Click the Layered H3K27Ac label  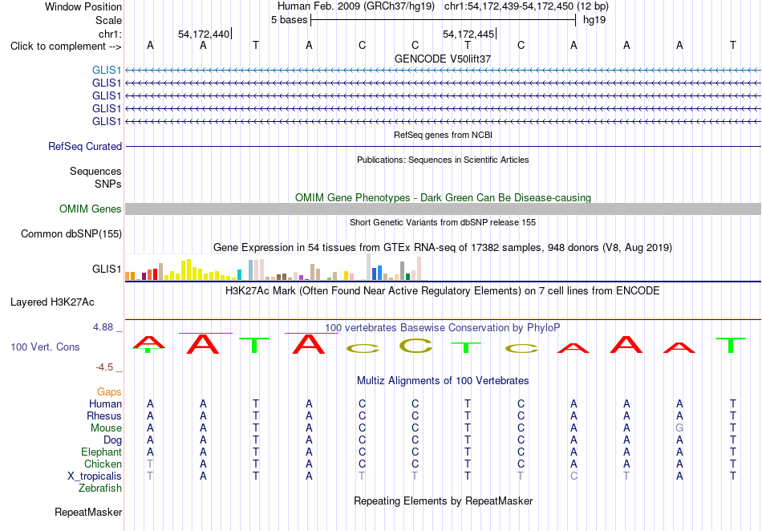click(52, 302)
